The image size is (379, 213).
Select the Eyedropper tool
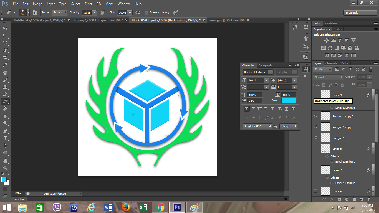5,65
